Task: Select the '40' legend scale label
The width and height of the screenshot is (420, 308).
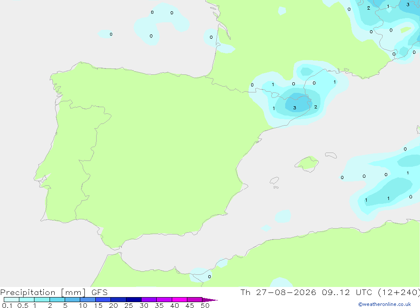Action: point(175,305)
